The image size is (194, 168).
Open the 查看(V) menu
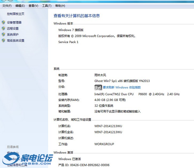(x=33, y=6)
